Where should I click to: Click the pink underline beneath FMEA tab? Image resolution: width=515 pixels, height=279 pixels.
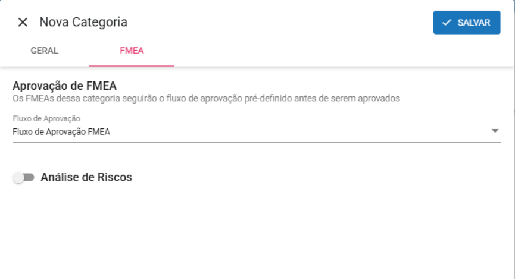[132, 65]
